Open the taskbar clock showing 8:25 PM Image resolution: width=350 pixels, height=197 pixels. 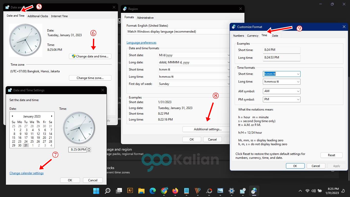click(332, 191)
